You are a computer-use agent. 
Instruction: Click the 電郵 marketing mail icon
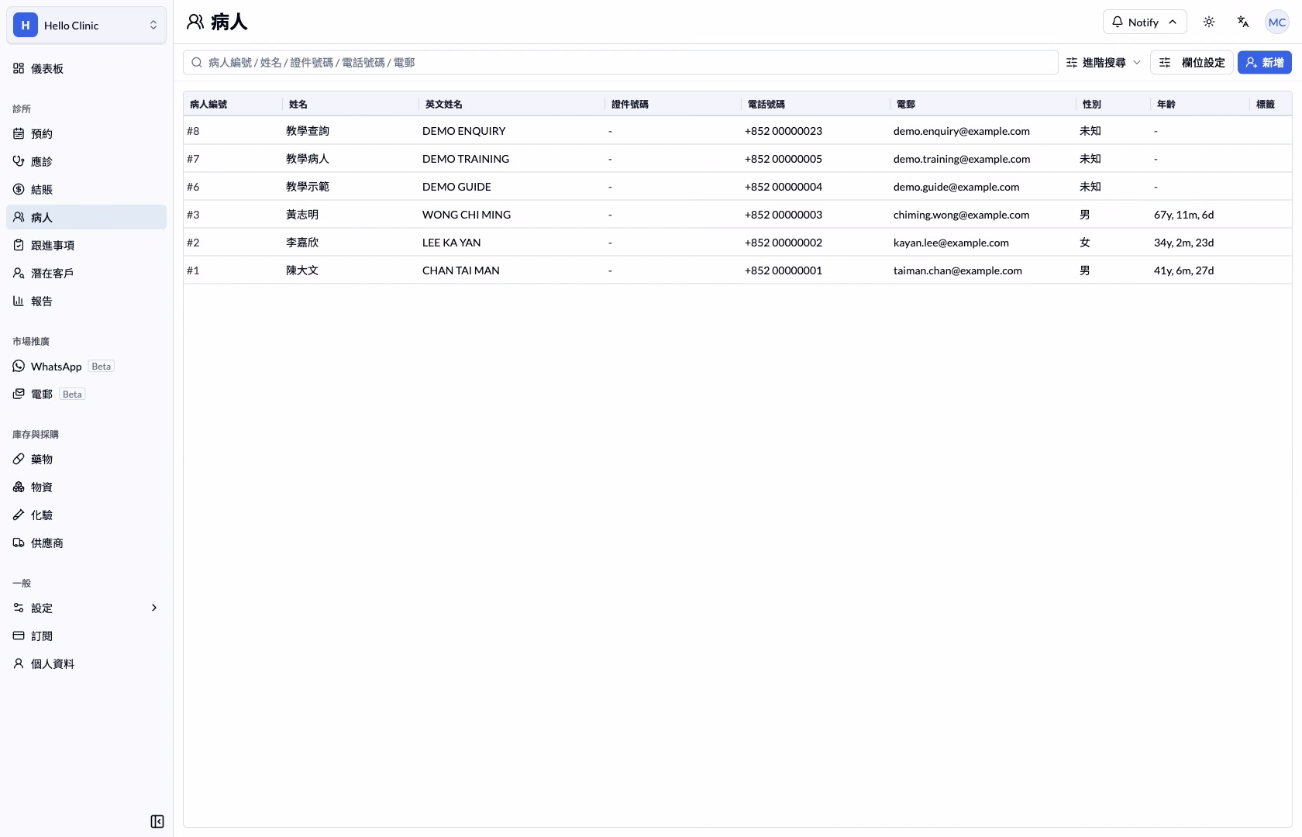[19, 394]
